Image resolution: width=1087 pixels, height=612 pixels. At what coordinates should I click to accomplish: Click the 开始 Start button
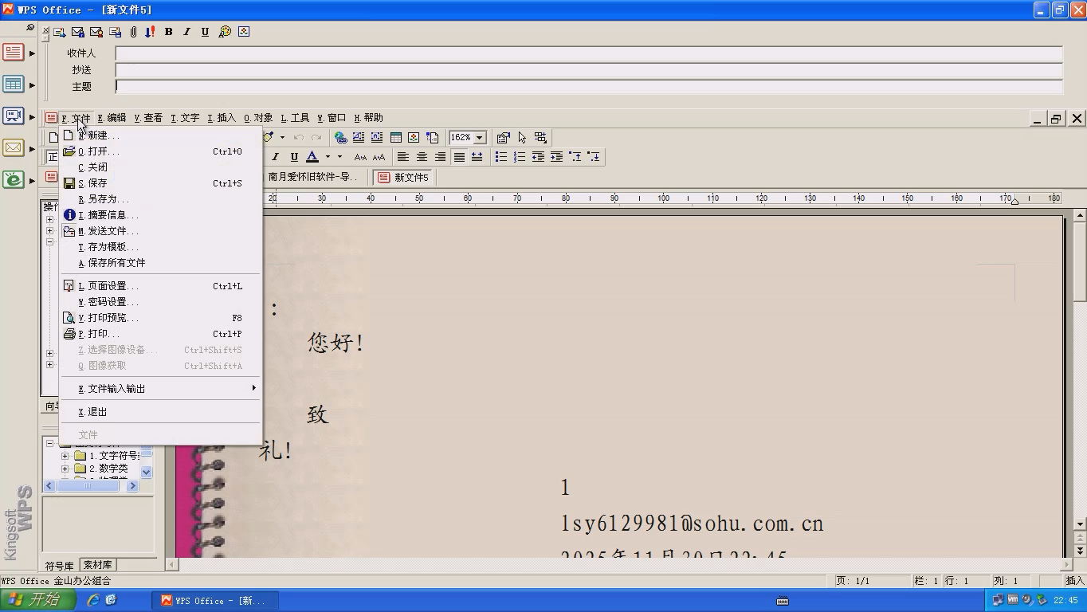coord(37,600)
